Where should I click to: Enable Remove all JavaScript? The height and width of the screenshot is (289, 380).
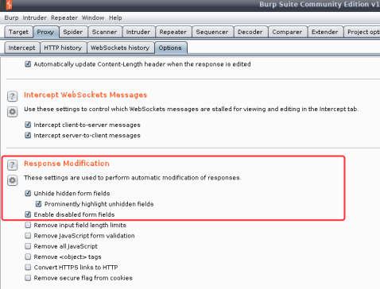[28, 246]
